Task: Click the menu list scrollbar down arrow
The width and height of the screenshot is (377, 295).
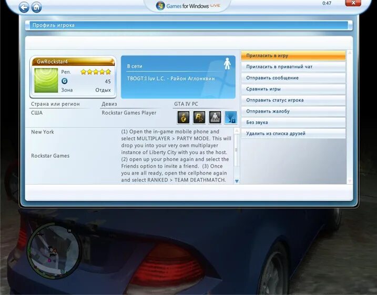Action: pos(350,181)
